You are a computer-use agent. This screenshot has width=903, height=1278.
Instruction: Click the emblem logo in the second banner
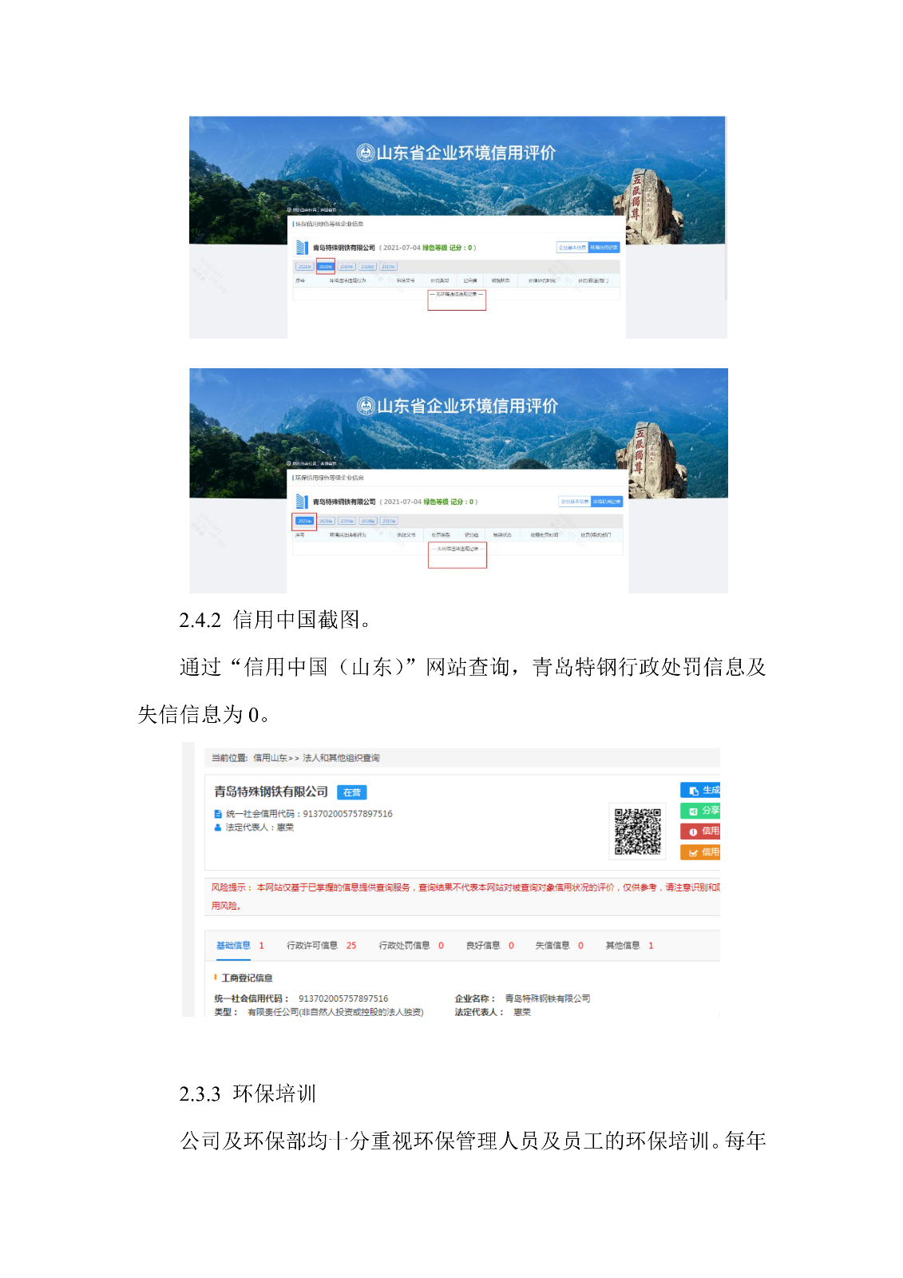coord(366,407)
